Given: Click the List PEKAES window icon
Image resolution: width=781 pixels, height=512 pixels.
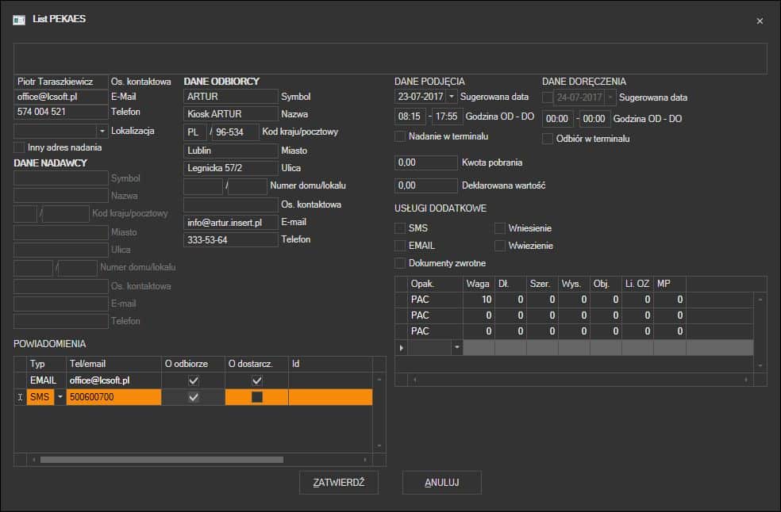Looking at the screenshot, I should pos(19,19).
